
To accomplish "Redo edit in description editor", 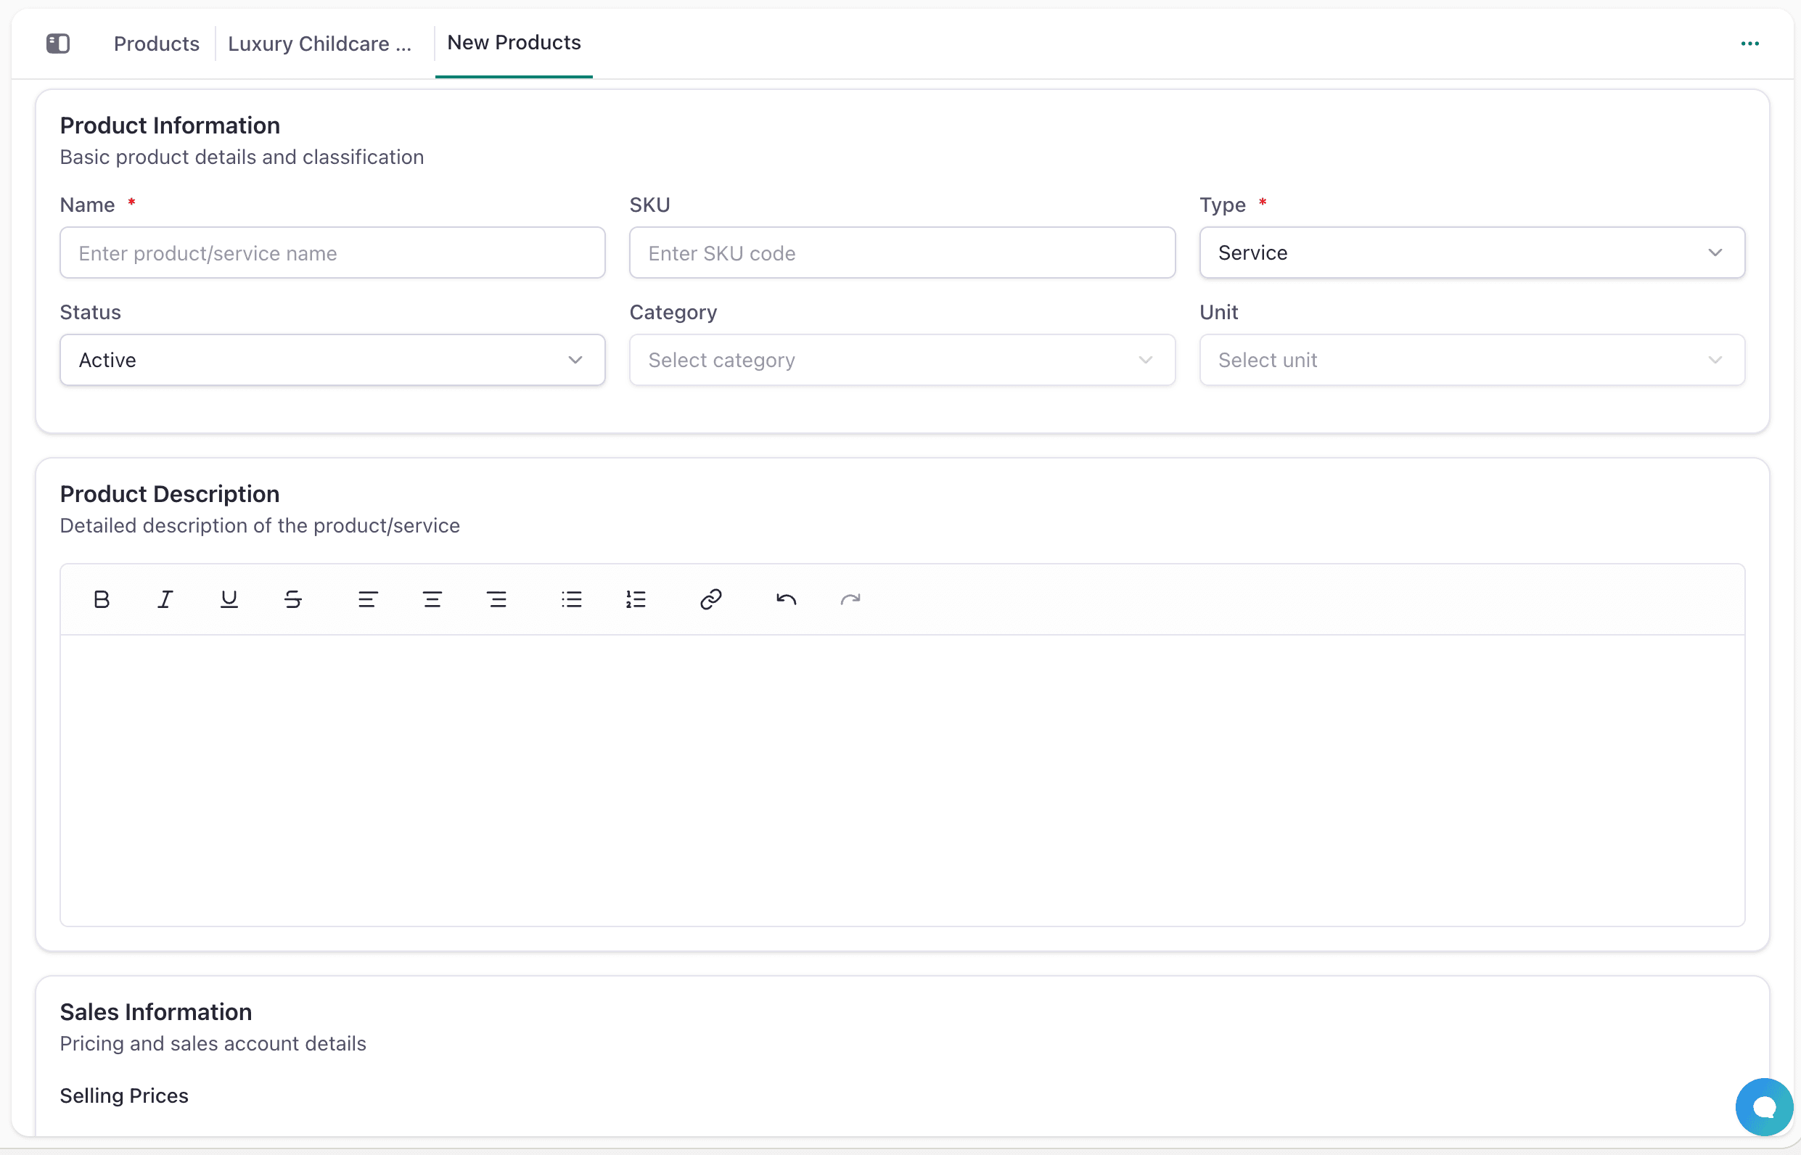I will 850,599.
